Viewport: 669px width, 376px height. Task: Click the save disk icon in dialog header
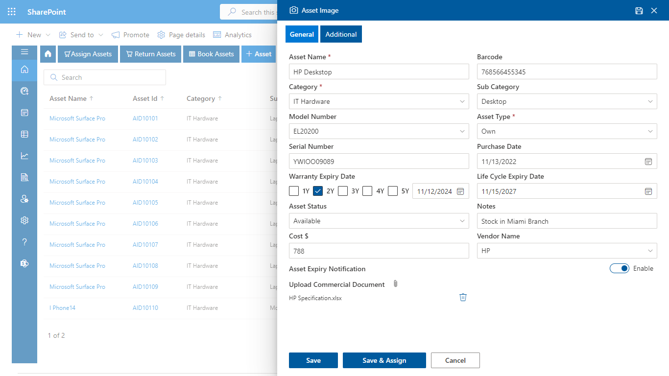(639, 10)
